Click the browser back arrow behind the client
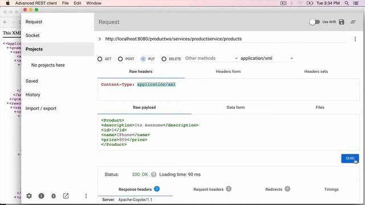The height and width of the screenshot is (205, 365). (5, 22)
